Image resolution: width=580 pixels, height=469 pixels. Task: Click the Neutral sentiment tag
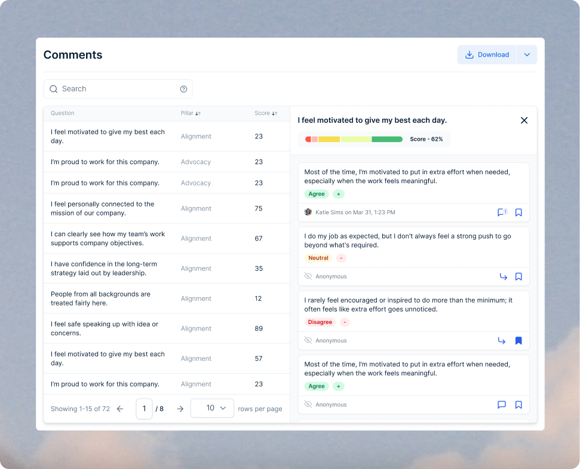coord(318,258)
